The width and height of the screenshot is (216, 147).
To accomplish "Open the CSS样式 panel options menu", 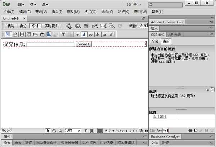I will tap(211, 34).
